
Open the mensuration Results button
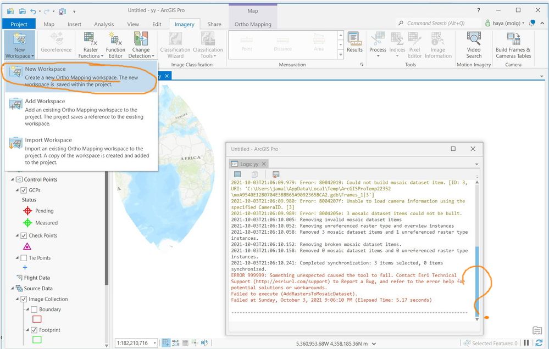(354, 42)
